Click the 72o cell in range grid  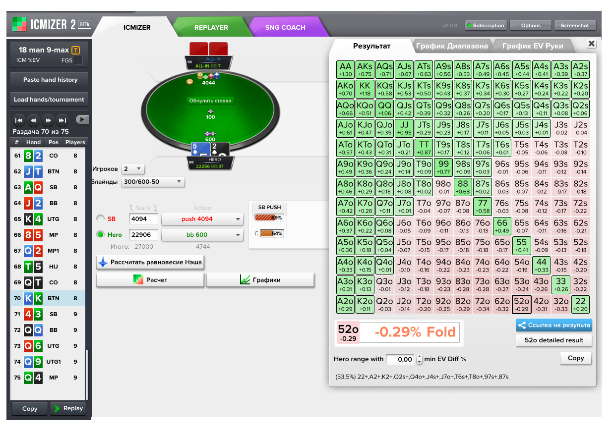pos(483,305)
